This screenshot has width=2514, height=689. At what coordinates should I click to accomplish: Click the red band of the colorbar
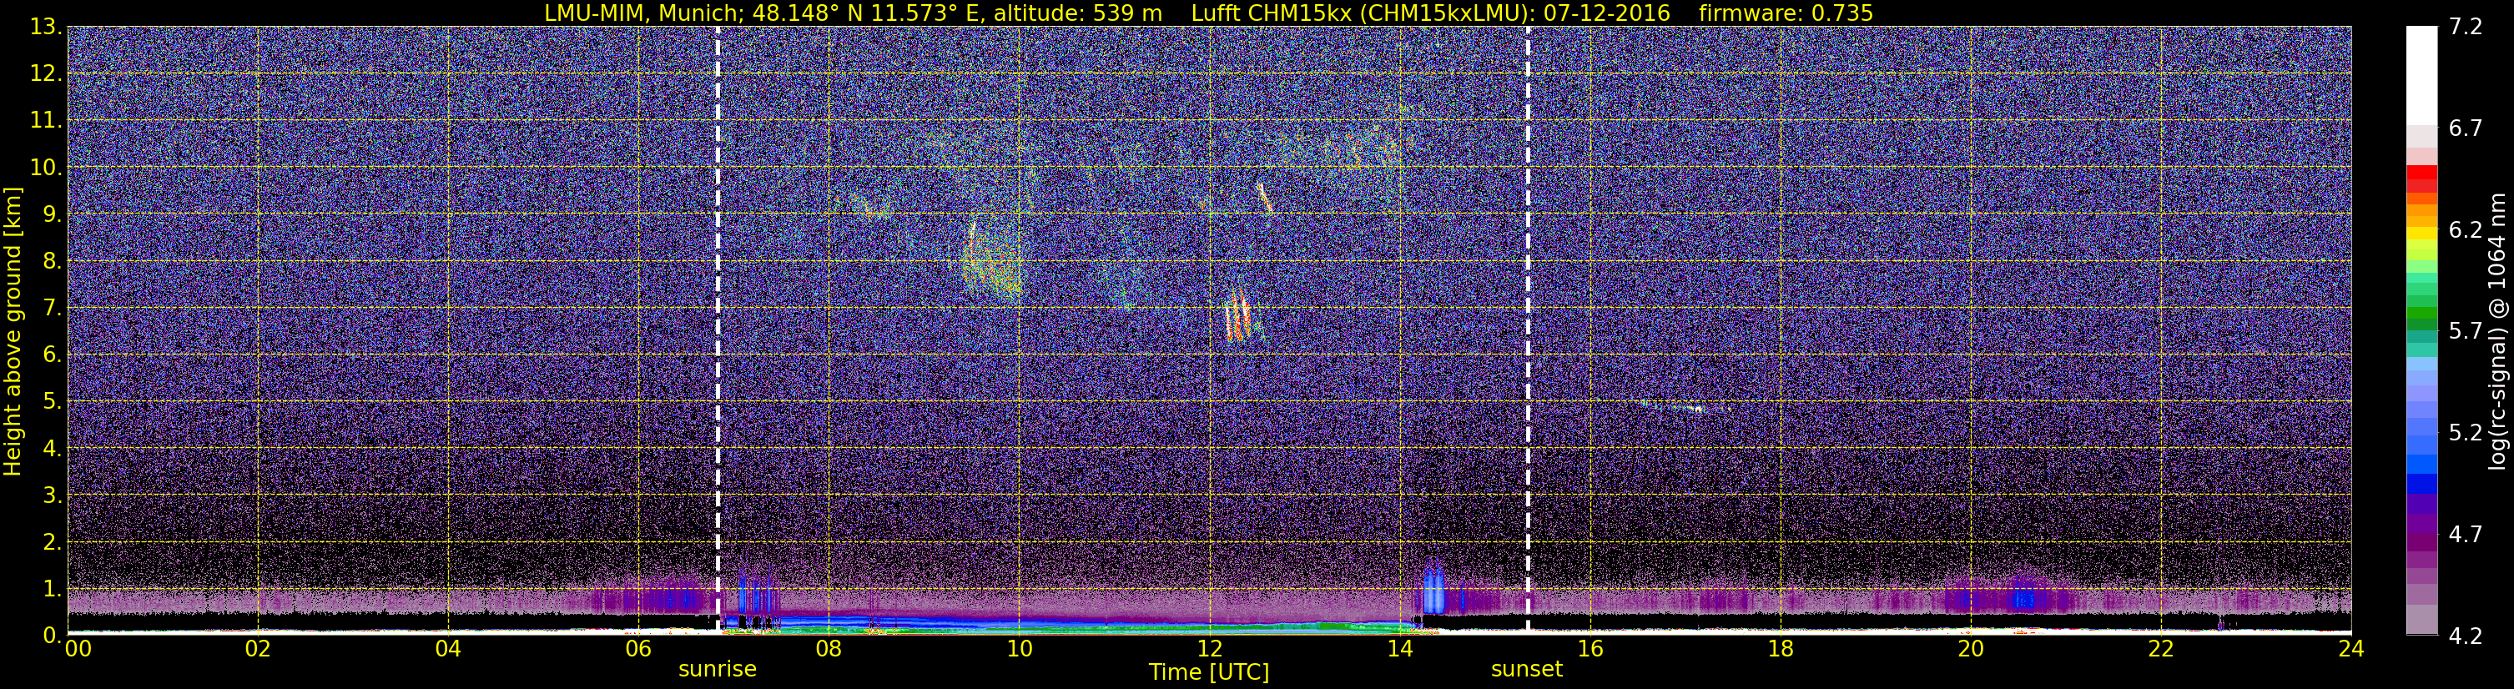[2421, 174]
